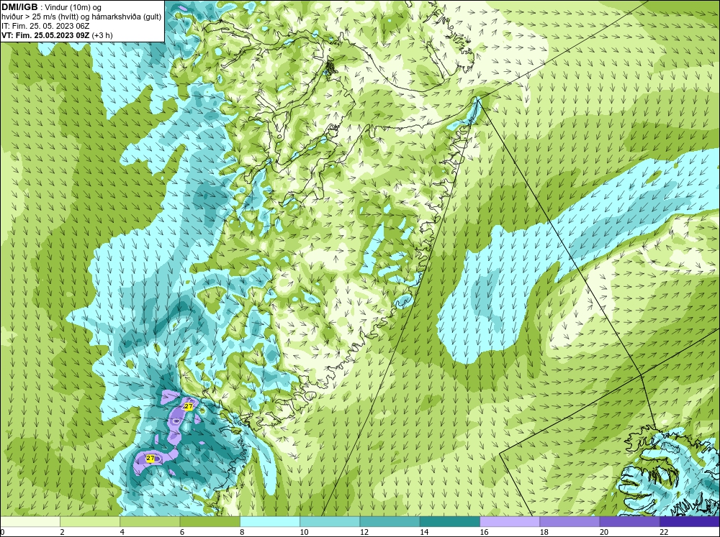This screenshot has width=720, height=537.
Task: Click the 14–16 m/s dark teal band
Action: pos(449,522)
